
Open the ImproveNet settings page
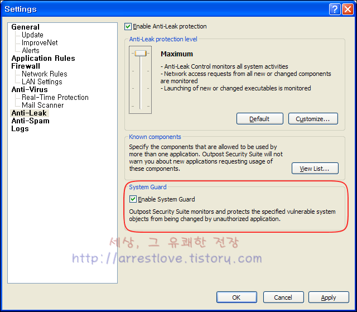click(40, 42)
